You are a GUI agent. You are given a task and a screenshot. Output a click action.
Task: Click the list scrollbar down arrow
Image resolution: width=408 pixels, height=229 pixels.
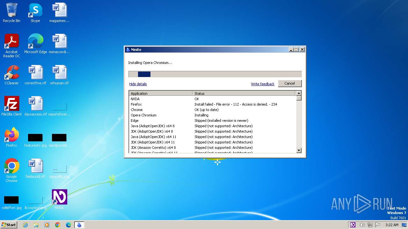(x=299, y=150)
